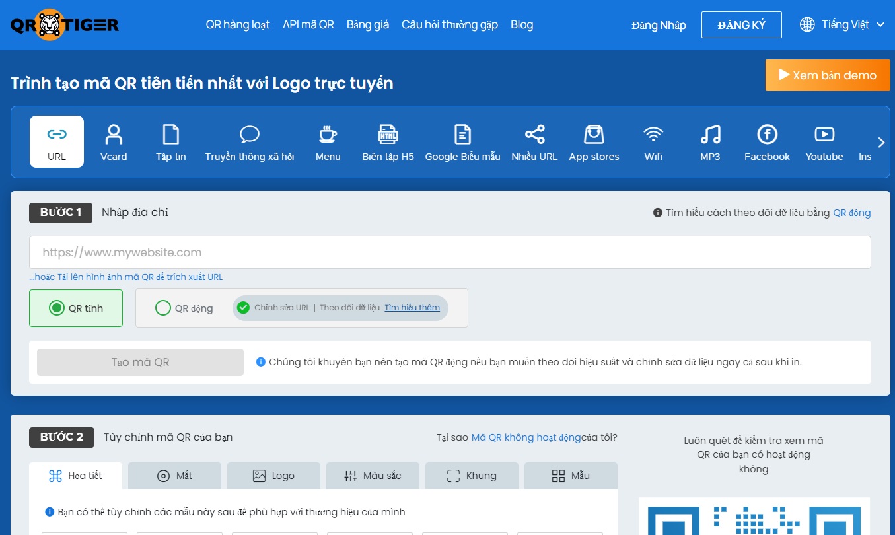Open the Tìm hiểu thêm link

click(412, 308)
